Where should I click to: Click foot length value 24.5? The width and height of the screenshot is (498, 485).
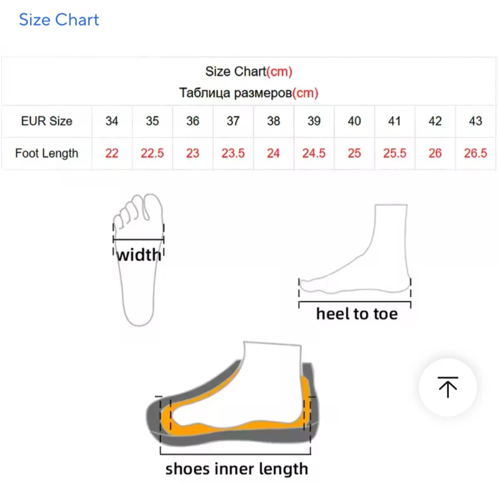(x=314, y=154)
